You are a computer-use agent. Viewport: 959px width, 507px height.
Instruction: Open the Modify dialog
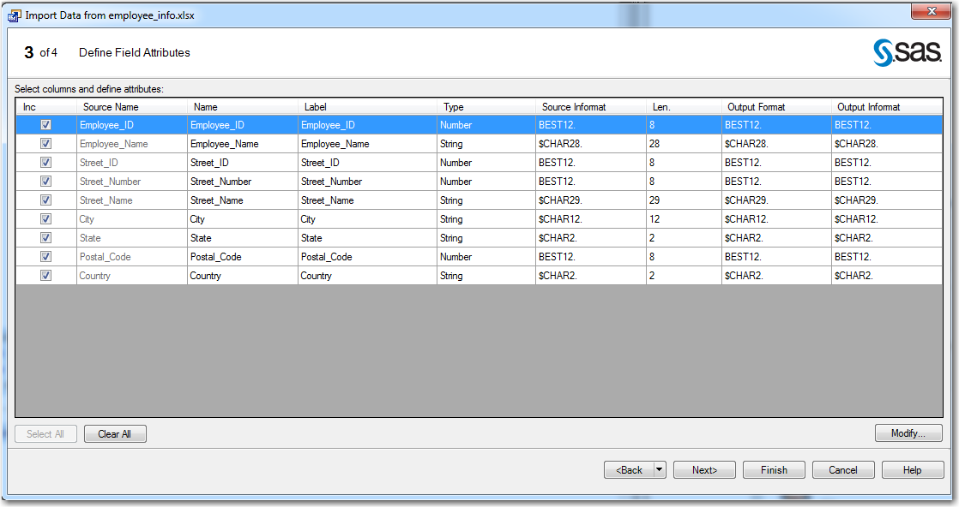(x=908, y=433)
